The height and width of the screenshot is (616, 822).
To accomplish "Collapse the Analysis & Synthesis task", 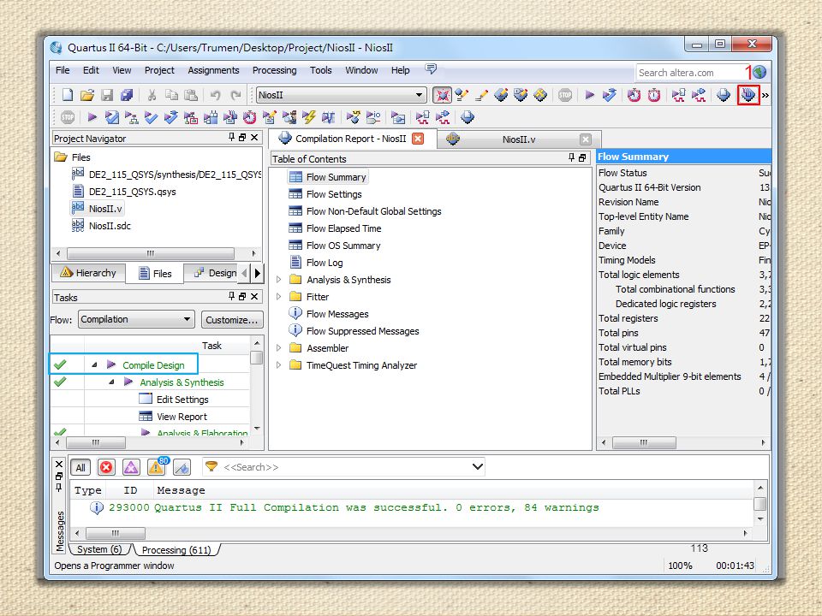I will pyautogui.click(x=111, y=382).
